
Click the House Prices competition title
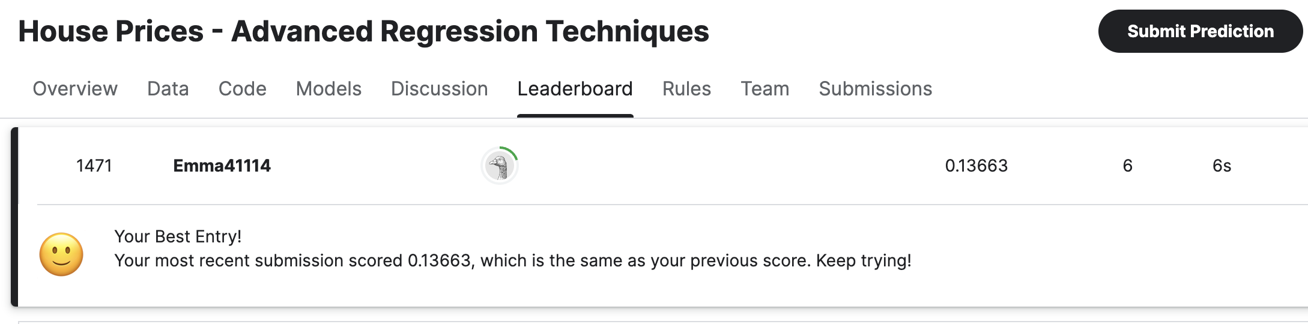(363, 31)
